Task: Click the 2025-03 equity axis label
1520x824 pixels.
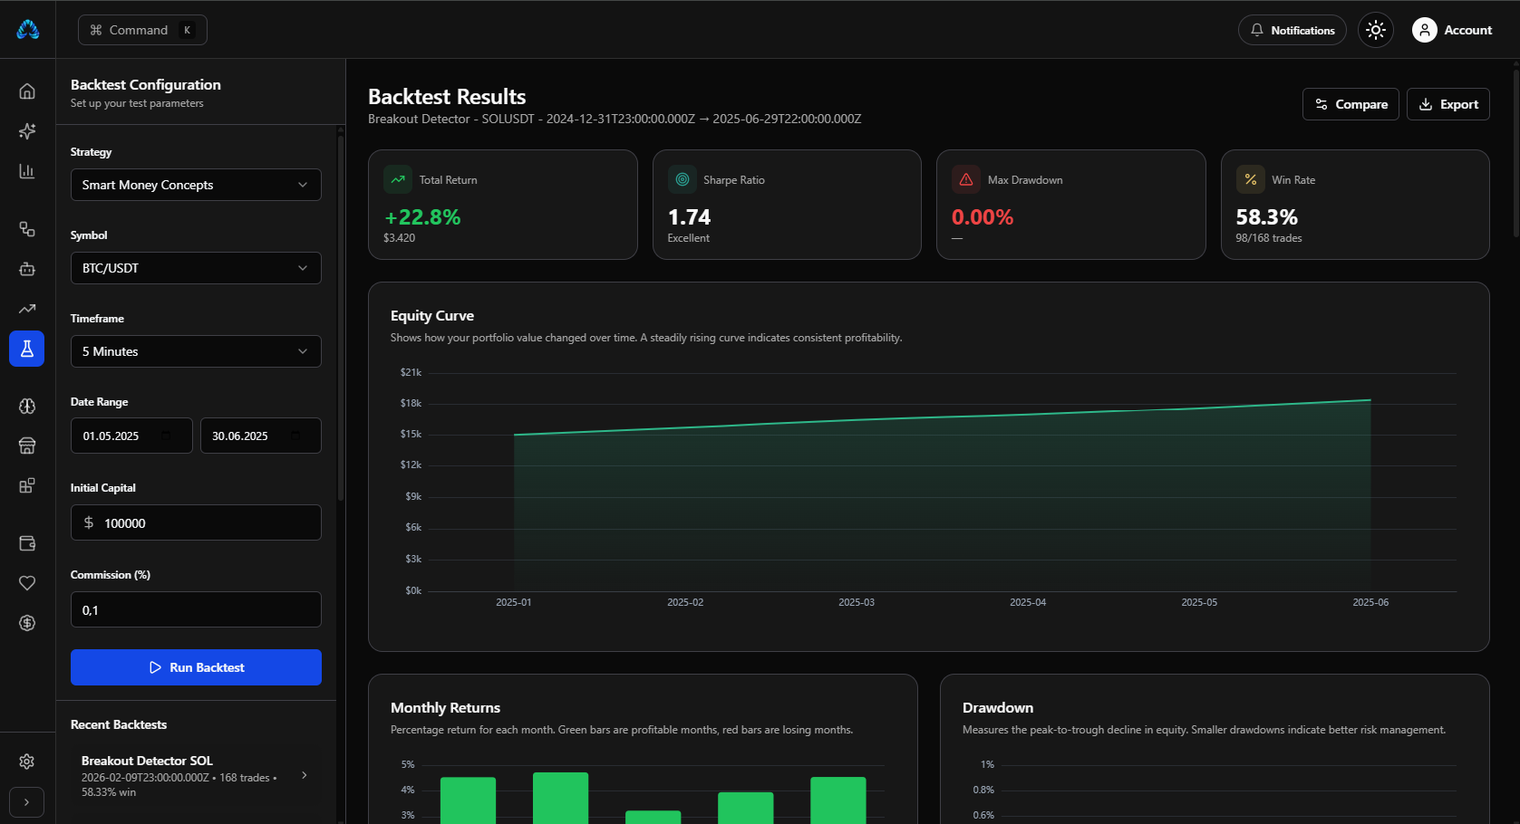Action: point(857,602)
